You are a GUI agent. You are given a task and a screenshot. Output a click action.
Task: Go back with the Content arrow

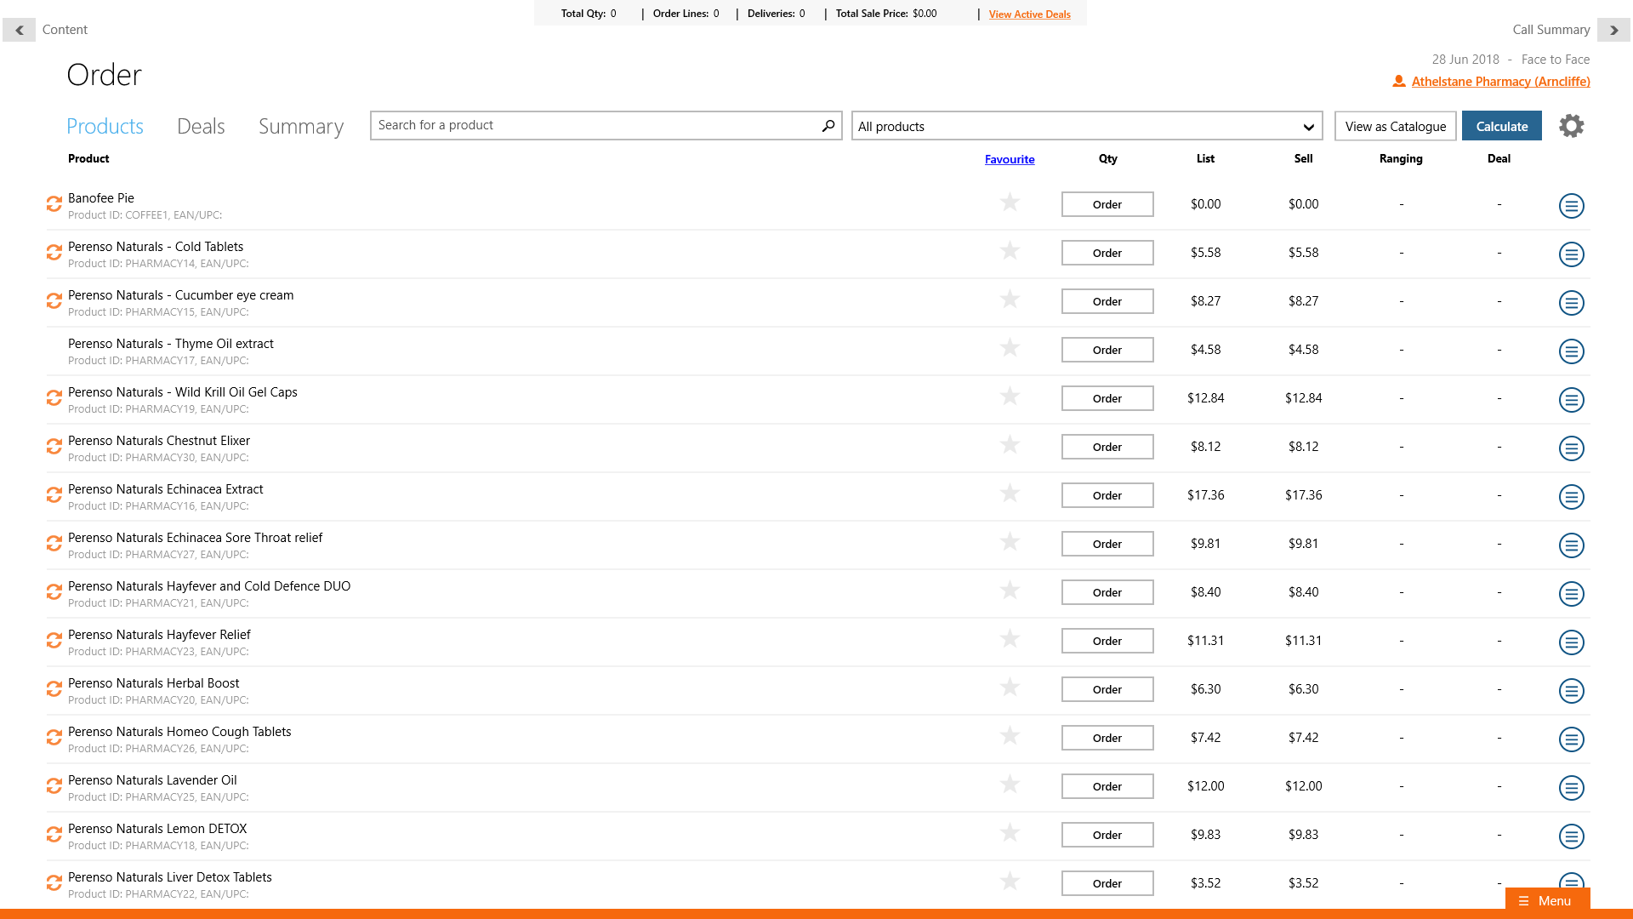19,30
